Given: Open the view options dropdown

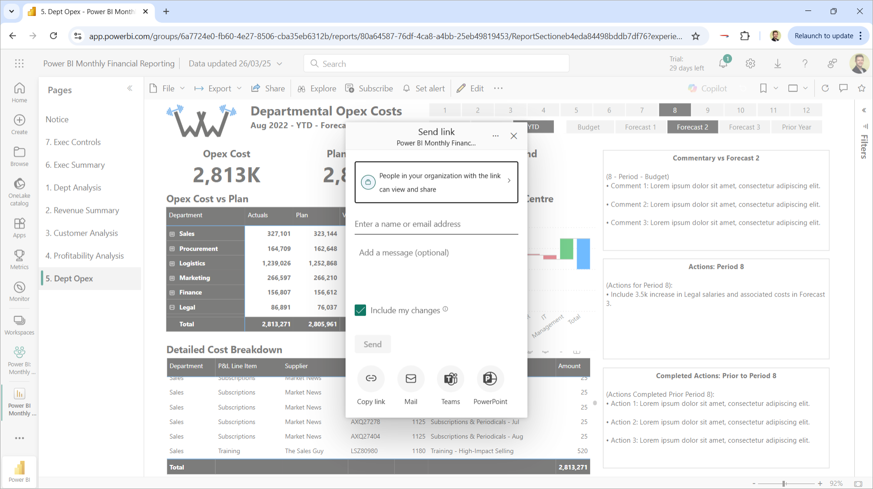Looking at the screenshot, I should (798, 89).
